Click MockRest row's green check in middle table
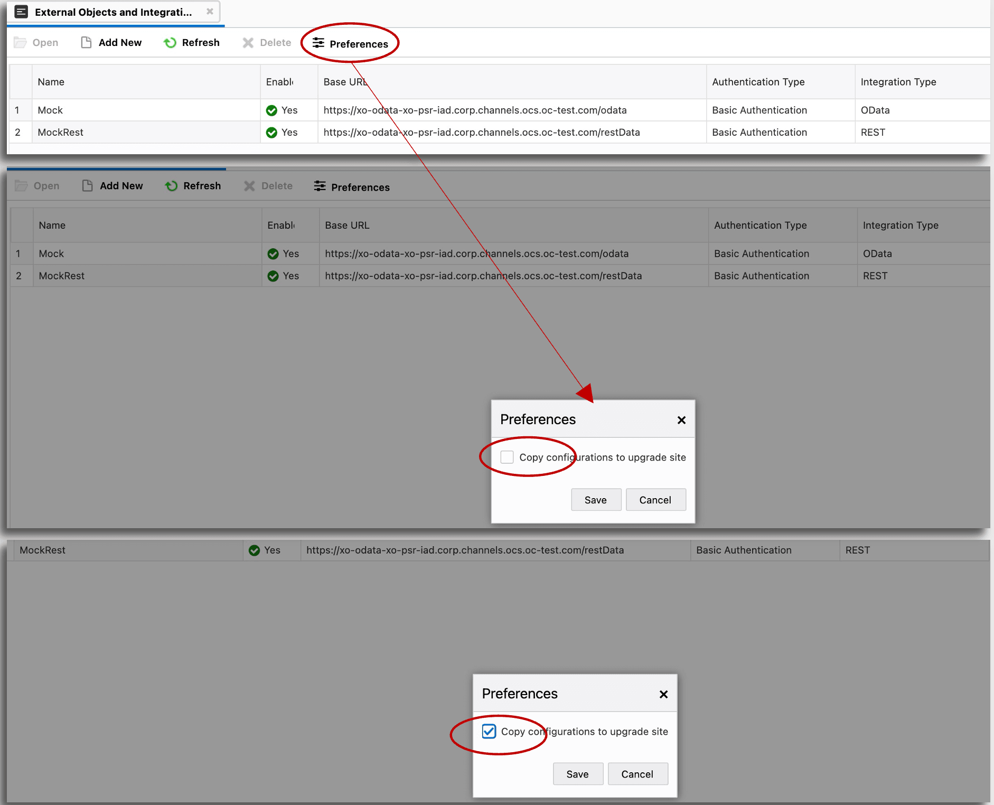 click(x=273, y=276)
